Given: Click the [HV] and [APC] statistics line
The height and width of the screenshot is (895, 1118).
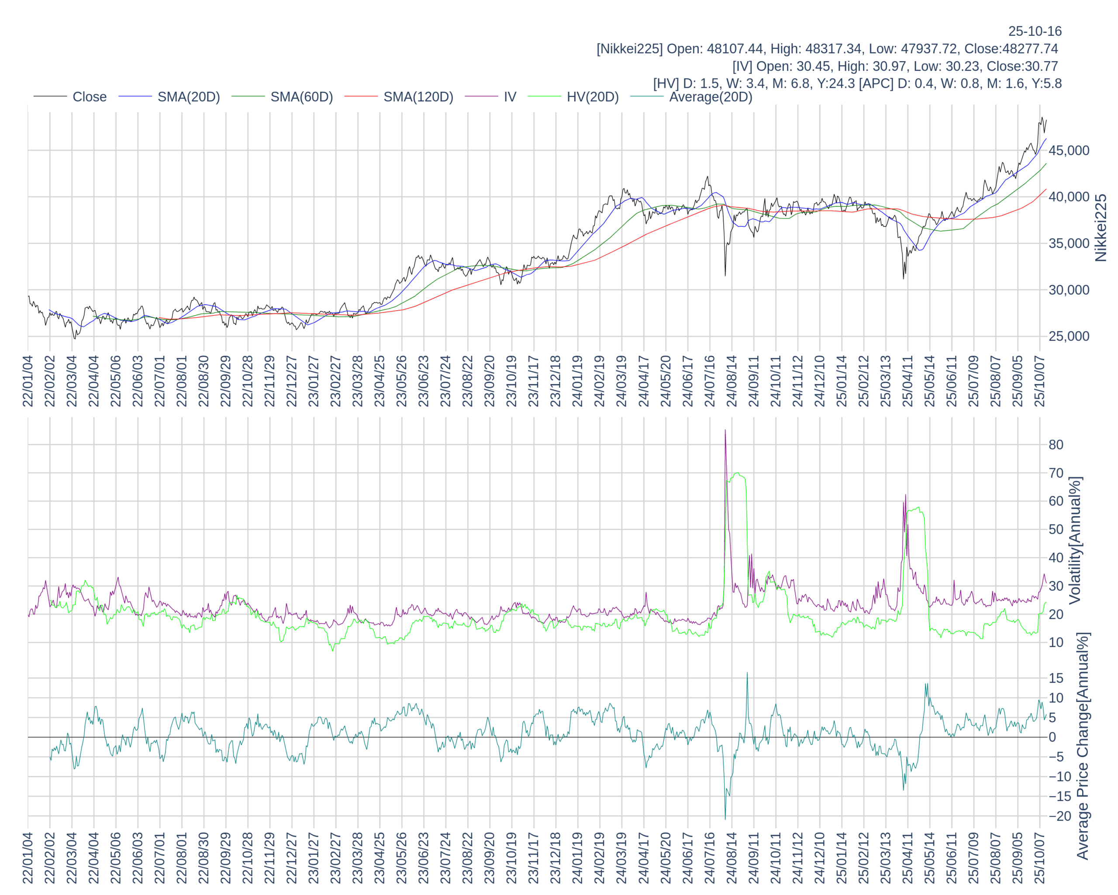Looking at the screenshot, I should coord(857,83).
